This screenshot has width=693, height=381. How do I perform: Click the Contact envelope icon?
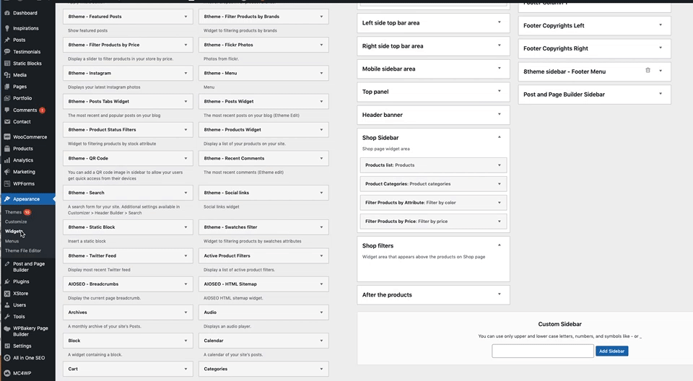7,121
